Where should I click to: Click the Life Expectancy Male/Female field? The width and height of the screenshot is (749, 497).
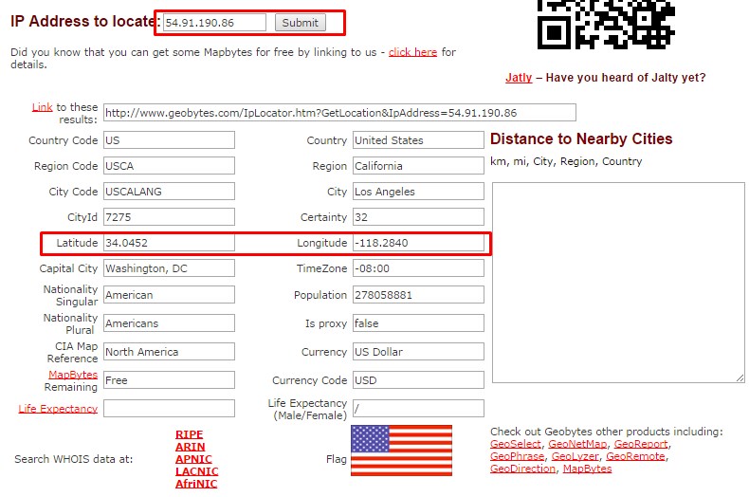click(x=418, y=409)
